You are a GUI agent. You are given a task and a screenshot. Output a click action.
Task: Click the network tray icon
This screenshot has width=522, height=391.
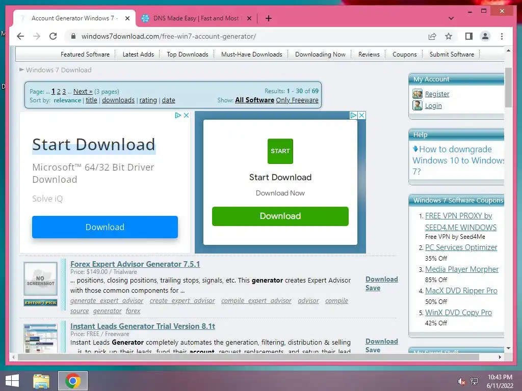474,381
